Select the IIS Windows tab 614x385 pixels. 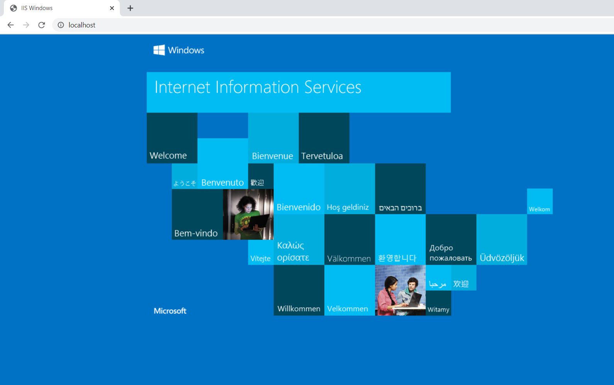pos(62,8)
